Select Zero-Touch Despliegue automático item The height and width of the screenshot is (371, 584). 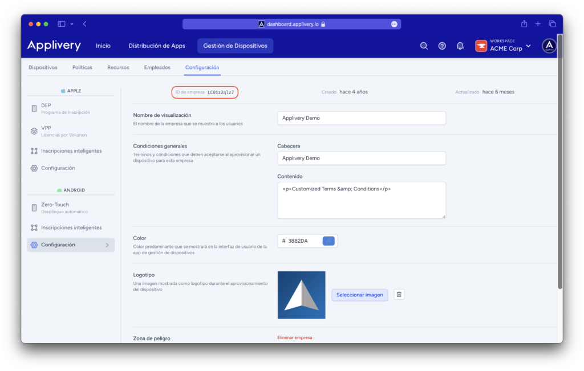coord(63,207)
